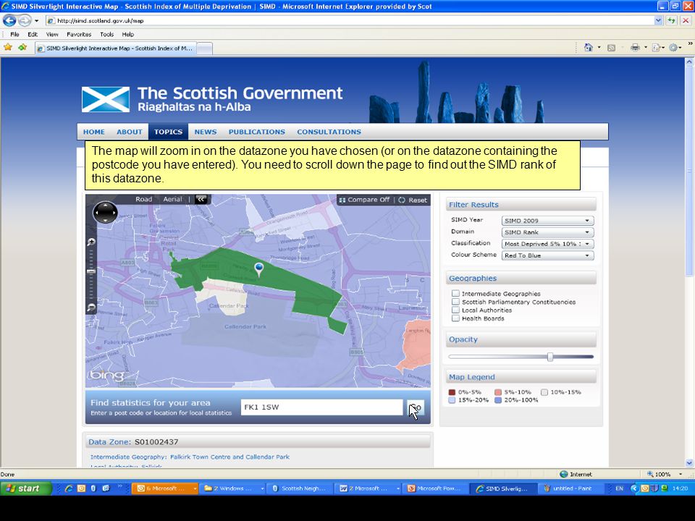Click the RSS Feeds icon
The width and height of the screenshot is (695, 521).
click(611, 48)
